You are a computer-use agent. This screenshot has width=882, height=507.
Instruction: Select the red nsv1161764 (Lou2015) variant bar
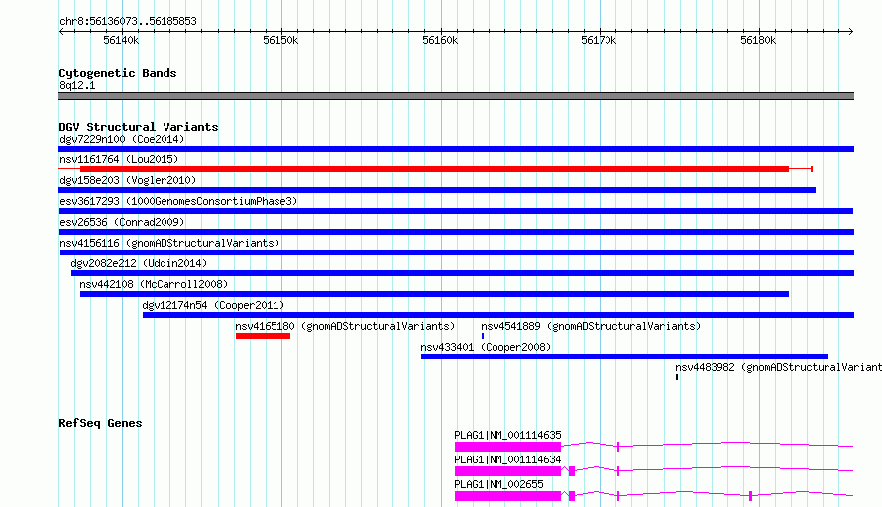(x=434, y=169)
